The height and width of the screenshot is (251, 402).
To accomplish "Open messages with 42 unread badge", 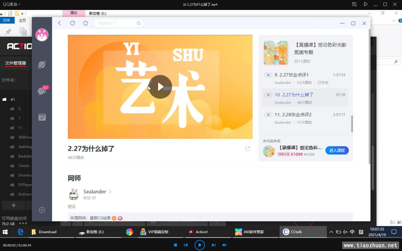I will (42, 91).
